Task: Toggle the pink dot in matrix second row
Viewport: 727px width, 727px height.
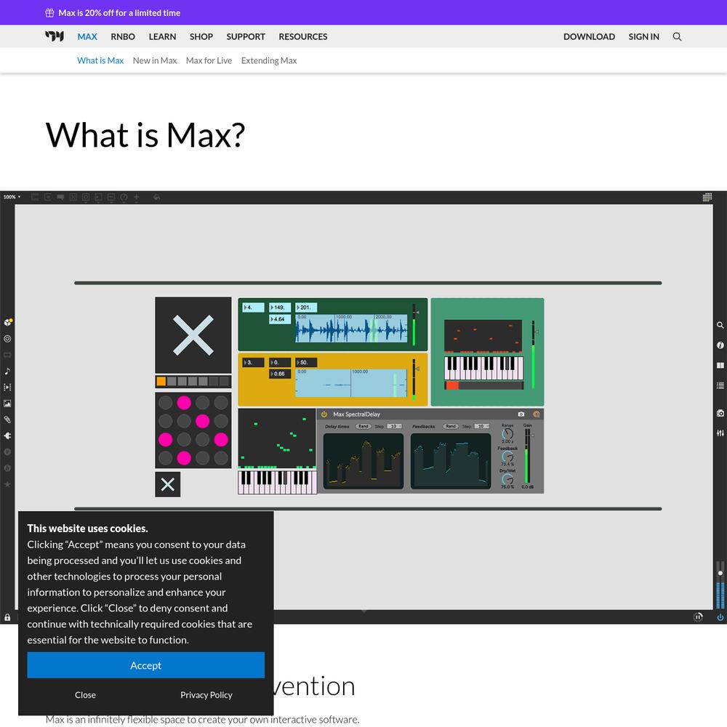Action: click(202, 421)
